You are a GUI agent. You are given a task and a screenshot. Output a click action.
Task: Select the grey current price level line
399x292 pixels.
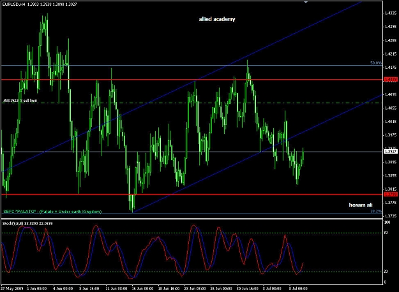[x=192, y=152]
